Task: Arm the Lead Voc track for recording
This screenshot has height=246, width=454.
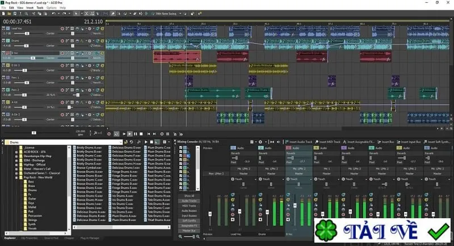Action: (62, 28)
